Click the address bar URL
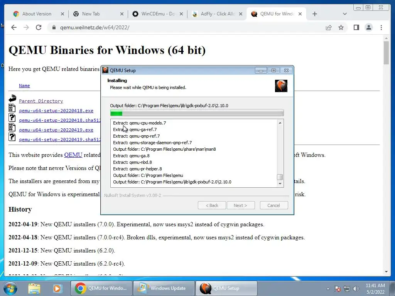This screenshot has width=395, height=296. 95,27
